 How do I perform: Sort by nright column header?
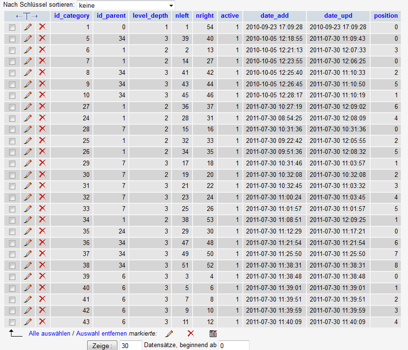205,16
